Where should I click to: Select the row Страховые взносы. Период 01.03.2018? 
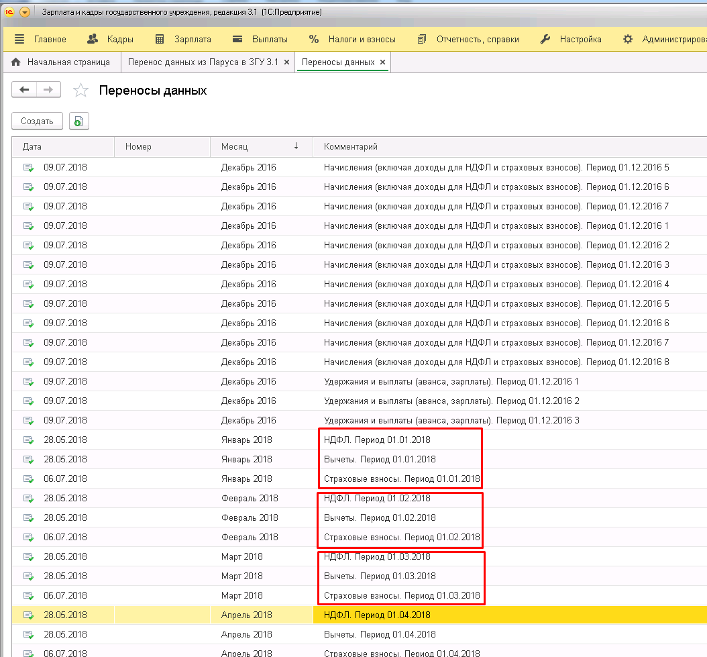401,595
